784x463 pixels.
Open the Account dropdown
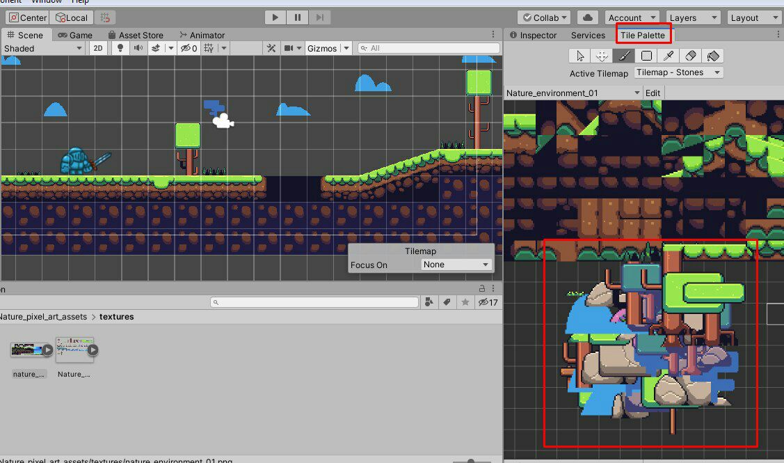click(632, 17)
